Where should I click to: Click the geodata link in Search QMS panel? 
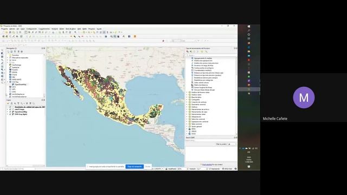pyautogui.click(x=207, y=165)
